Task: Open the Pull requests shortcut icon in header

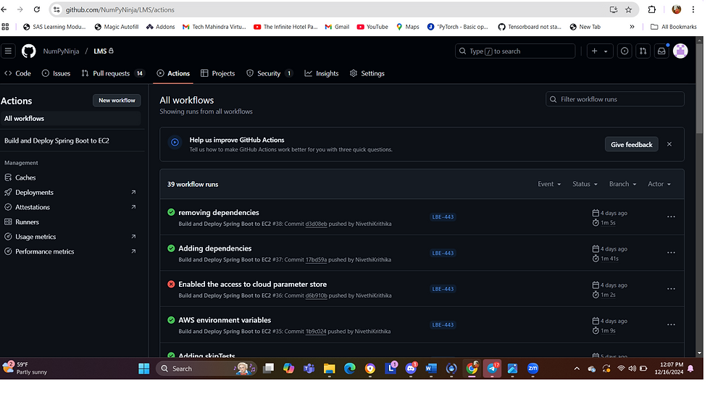Action: click(x=643, y=51)
